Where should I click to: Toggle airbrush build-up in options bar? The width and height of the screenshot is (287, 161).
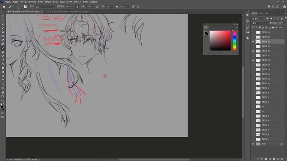[x=97, y=7]
